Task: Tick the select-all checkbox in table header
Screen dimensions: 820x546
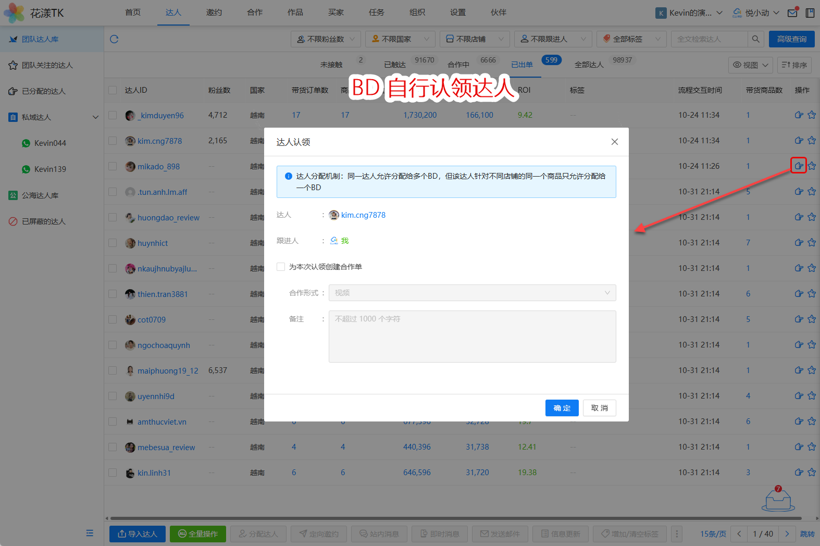Action: (x=113, y=90)
